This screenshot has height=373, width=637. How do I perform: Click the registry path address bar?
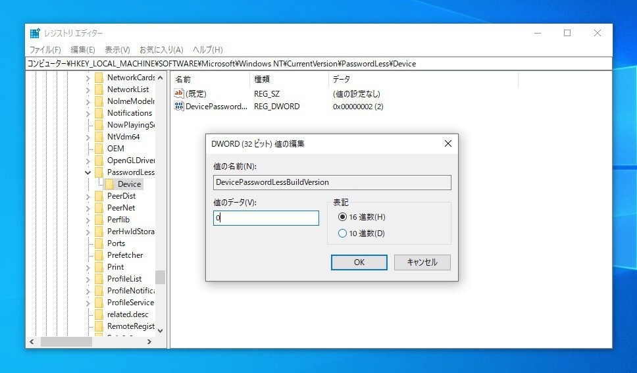click(318, 63)
